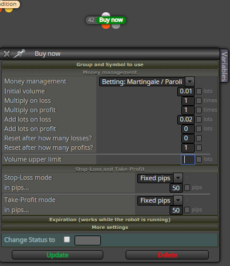Edit the Initial volume field
The image size is (230, 266).
[186, 91]
